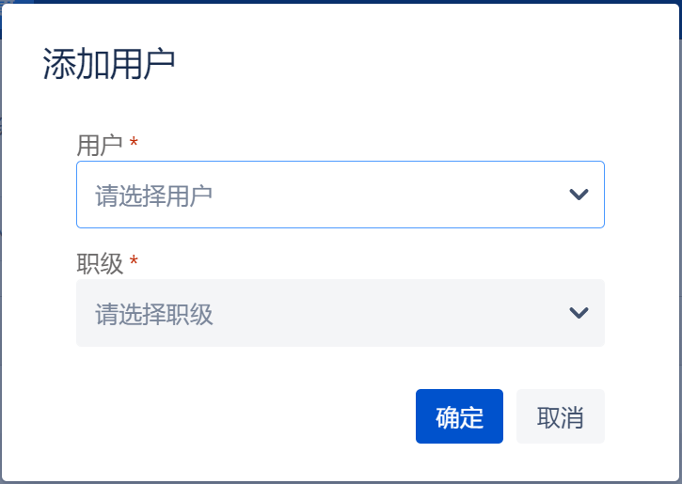This screenshot has height=484, width=682.
Task: Click the 请选择用户 placeholder text
Action: click(153, 195)
